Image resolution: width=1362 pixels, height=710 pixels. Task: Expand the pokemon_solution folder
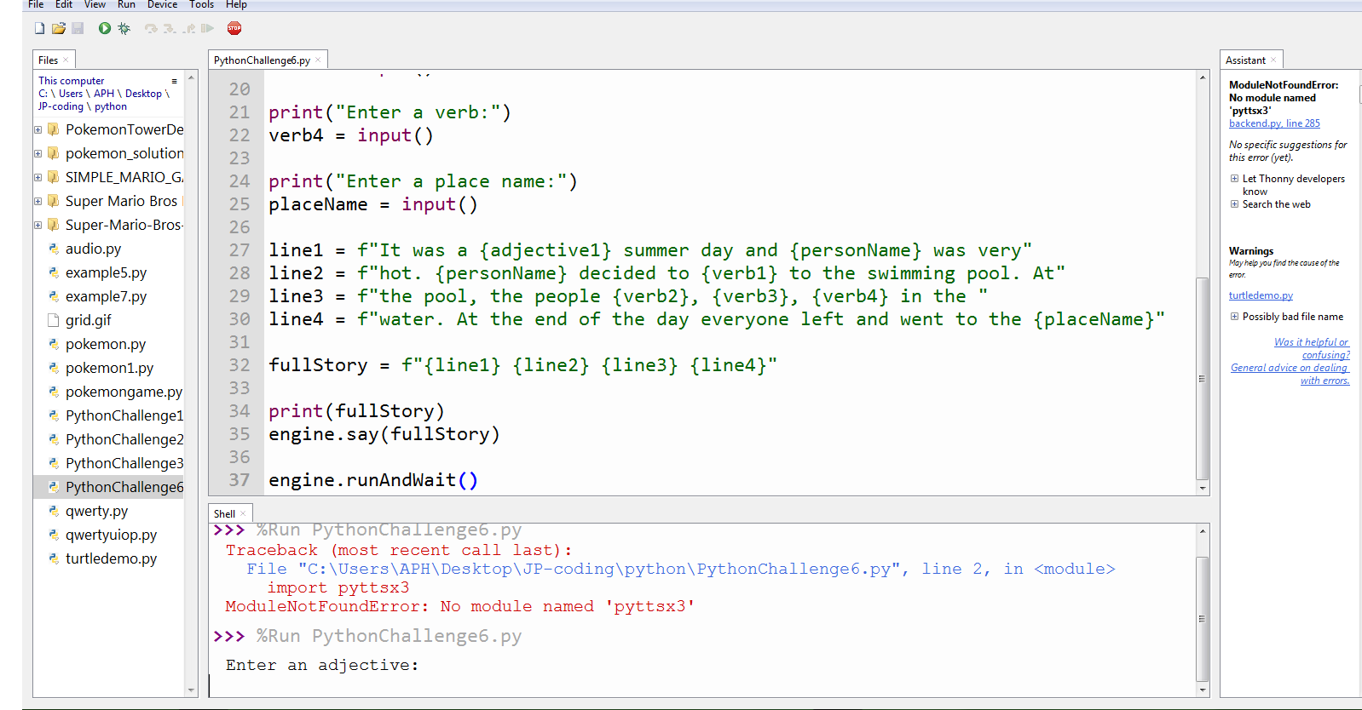(38, 153)
